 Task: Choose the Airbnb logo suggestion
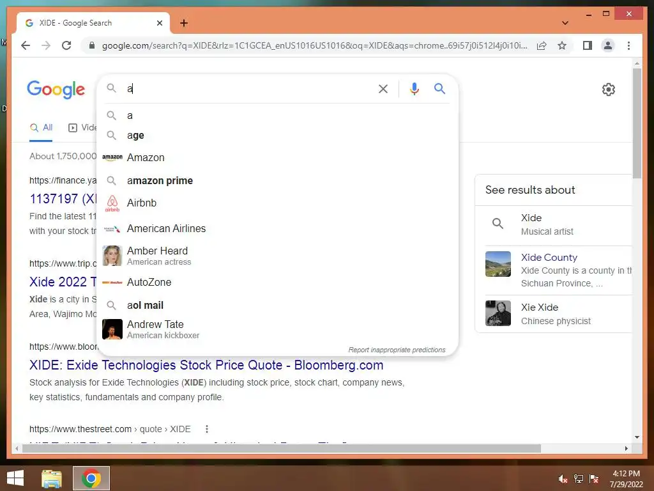coord(112,203)
